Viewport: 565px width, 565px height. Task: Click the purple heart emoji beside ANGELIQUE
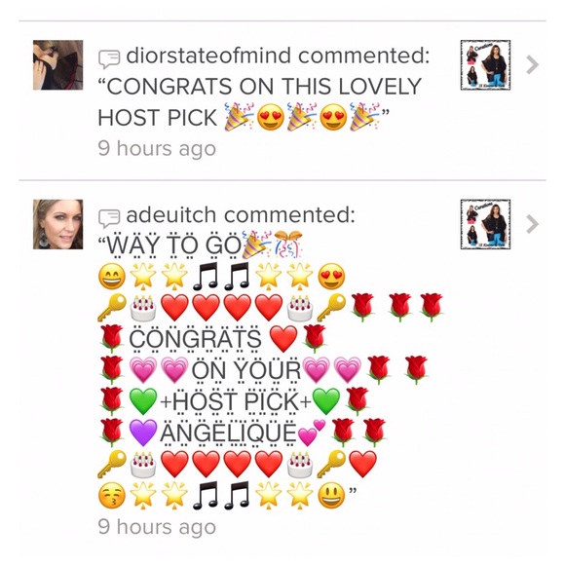pos(143,433)
